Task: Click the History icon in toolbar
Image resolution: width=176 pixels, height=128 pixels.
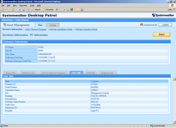Action: 57,10
